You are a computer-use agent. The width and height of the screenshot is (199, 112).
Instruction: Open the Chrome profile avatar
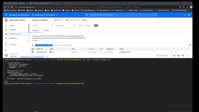pos(191,7)
